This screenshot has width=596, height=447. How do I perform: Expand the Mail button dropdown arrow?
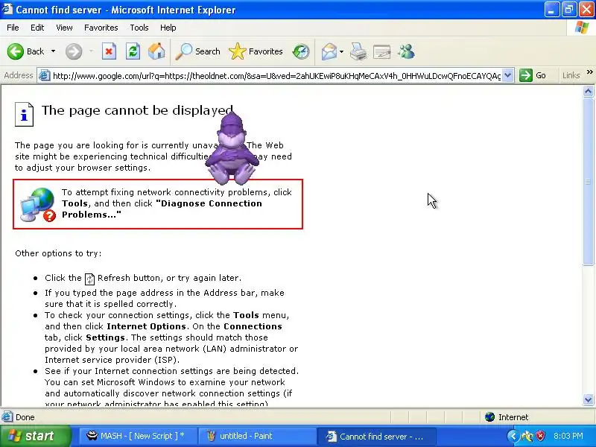341,51
